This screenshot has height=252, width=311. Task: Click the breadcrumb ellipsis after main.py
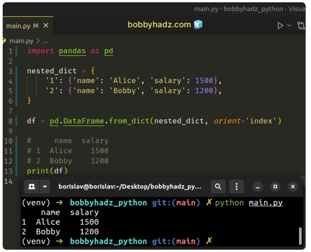click(x=45, y=41)
